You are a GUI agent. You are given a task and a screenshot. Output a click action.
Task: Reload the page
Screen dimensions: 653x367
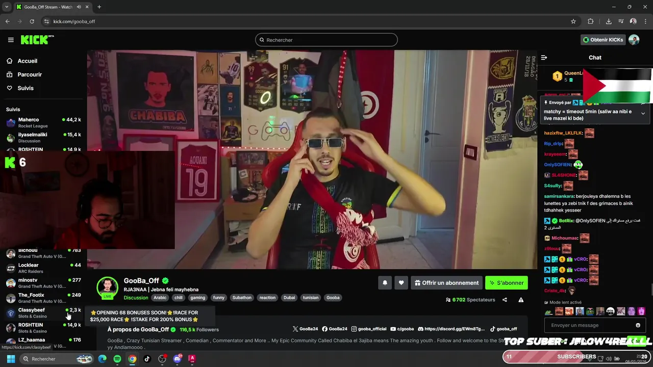pos(32,21)
